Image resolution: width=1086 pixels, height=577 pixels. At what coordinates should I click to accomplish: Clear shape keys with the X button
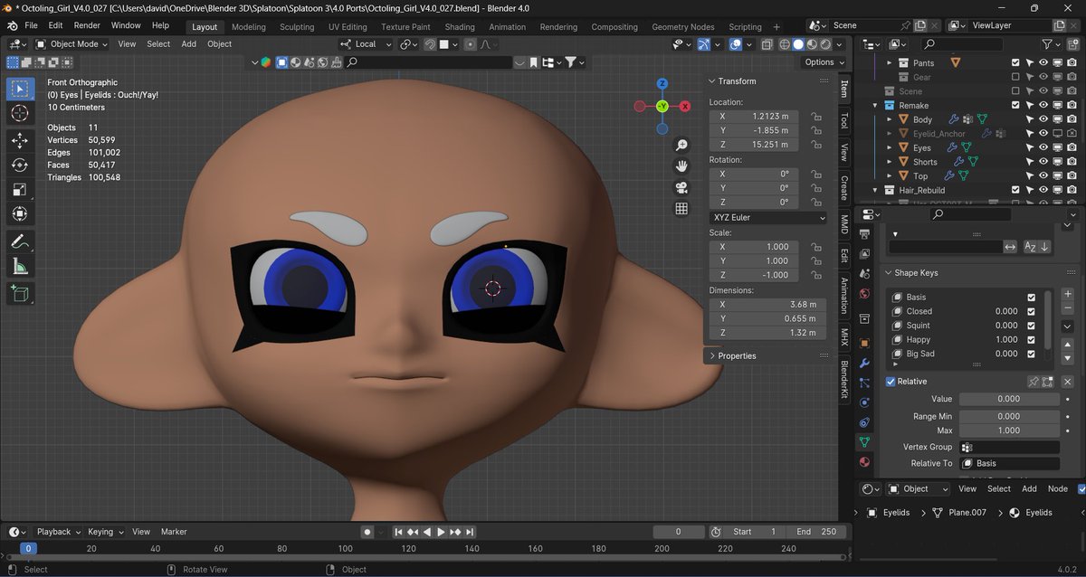click(x=1068, y=382)
